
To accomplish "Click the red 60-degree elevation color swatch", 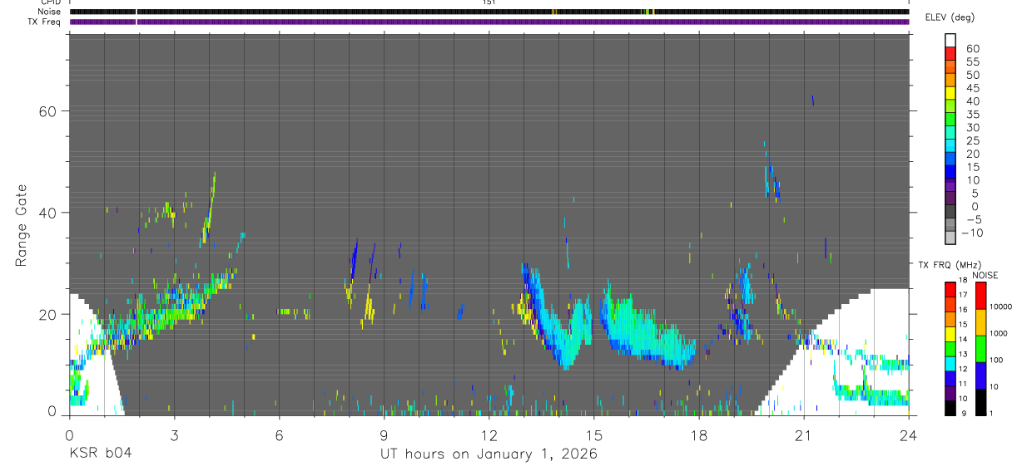I will (x=950, y=52).
